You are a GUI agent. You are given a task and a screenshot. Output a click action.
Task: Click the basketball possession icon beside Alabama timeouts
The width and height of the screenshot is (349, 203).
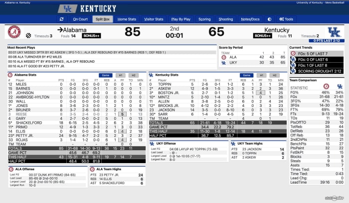click(x=28, y=36)
